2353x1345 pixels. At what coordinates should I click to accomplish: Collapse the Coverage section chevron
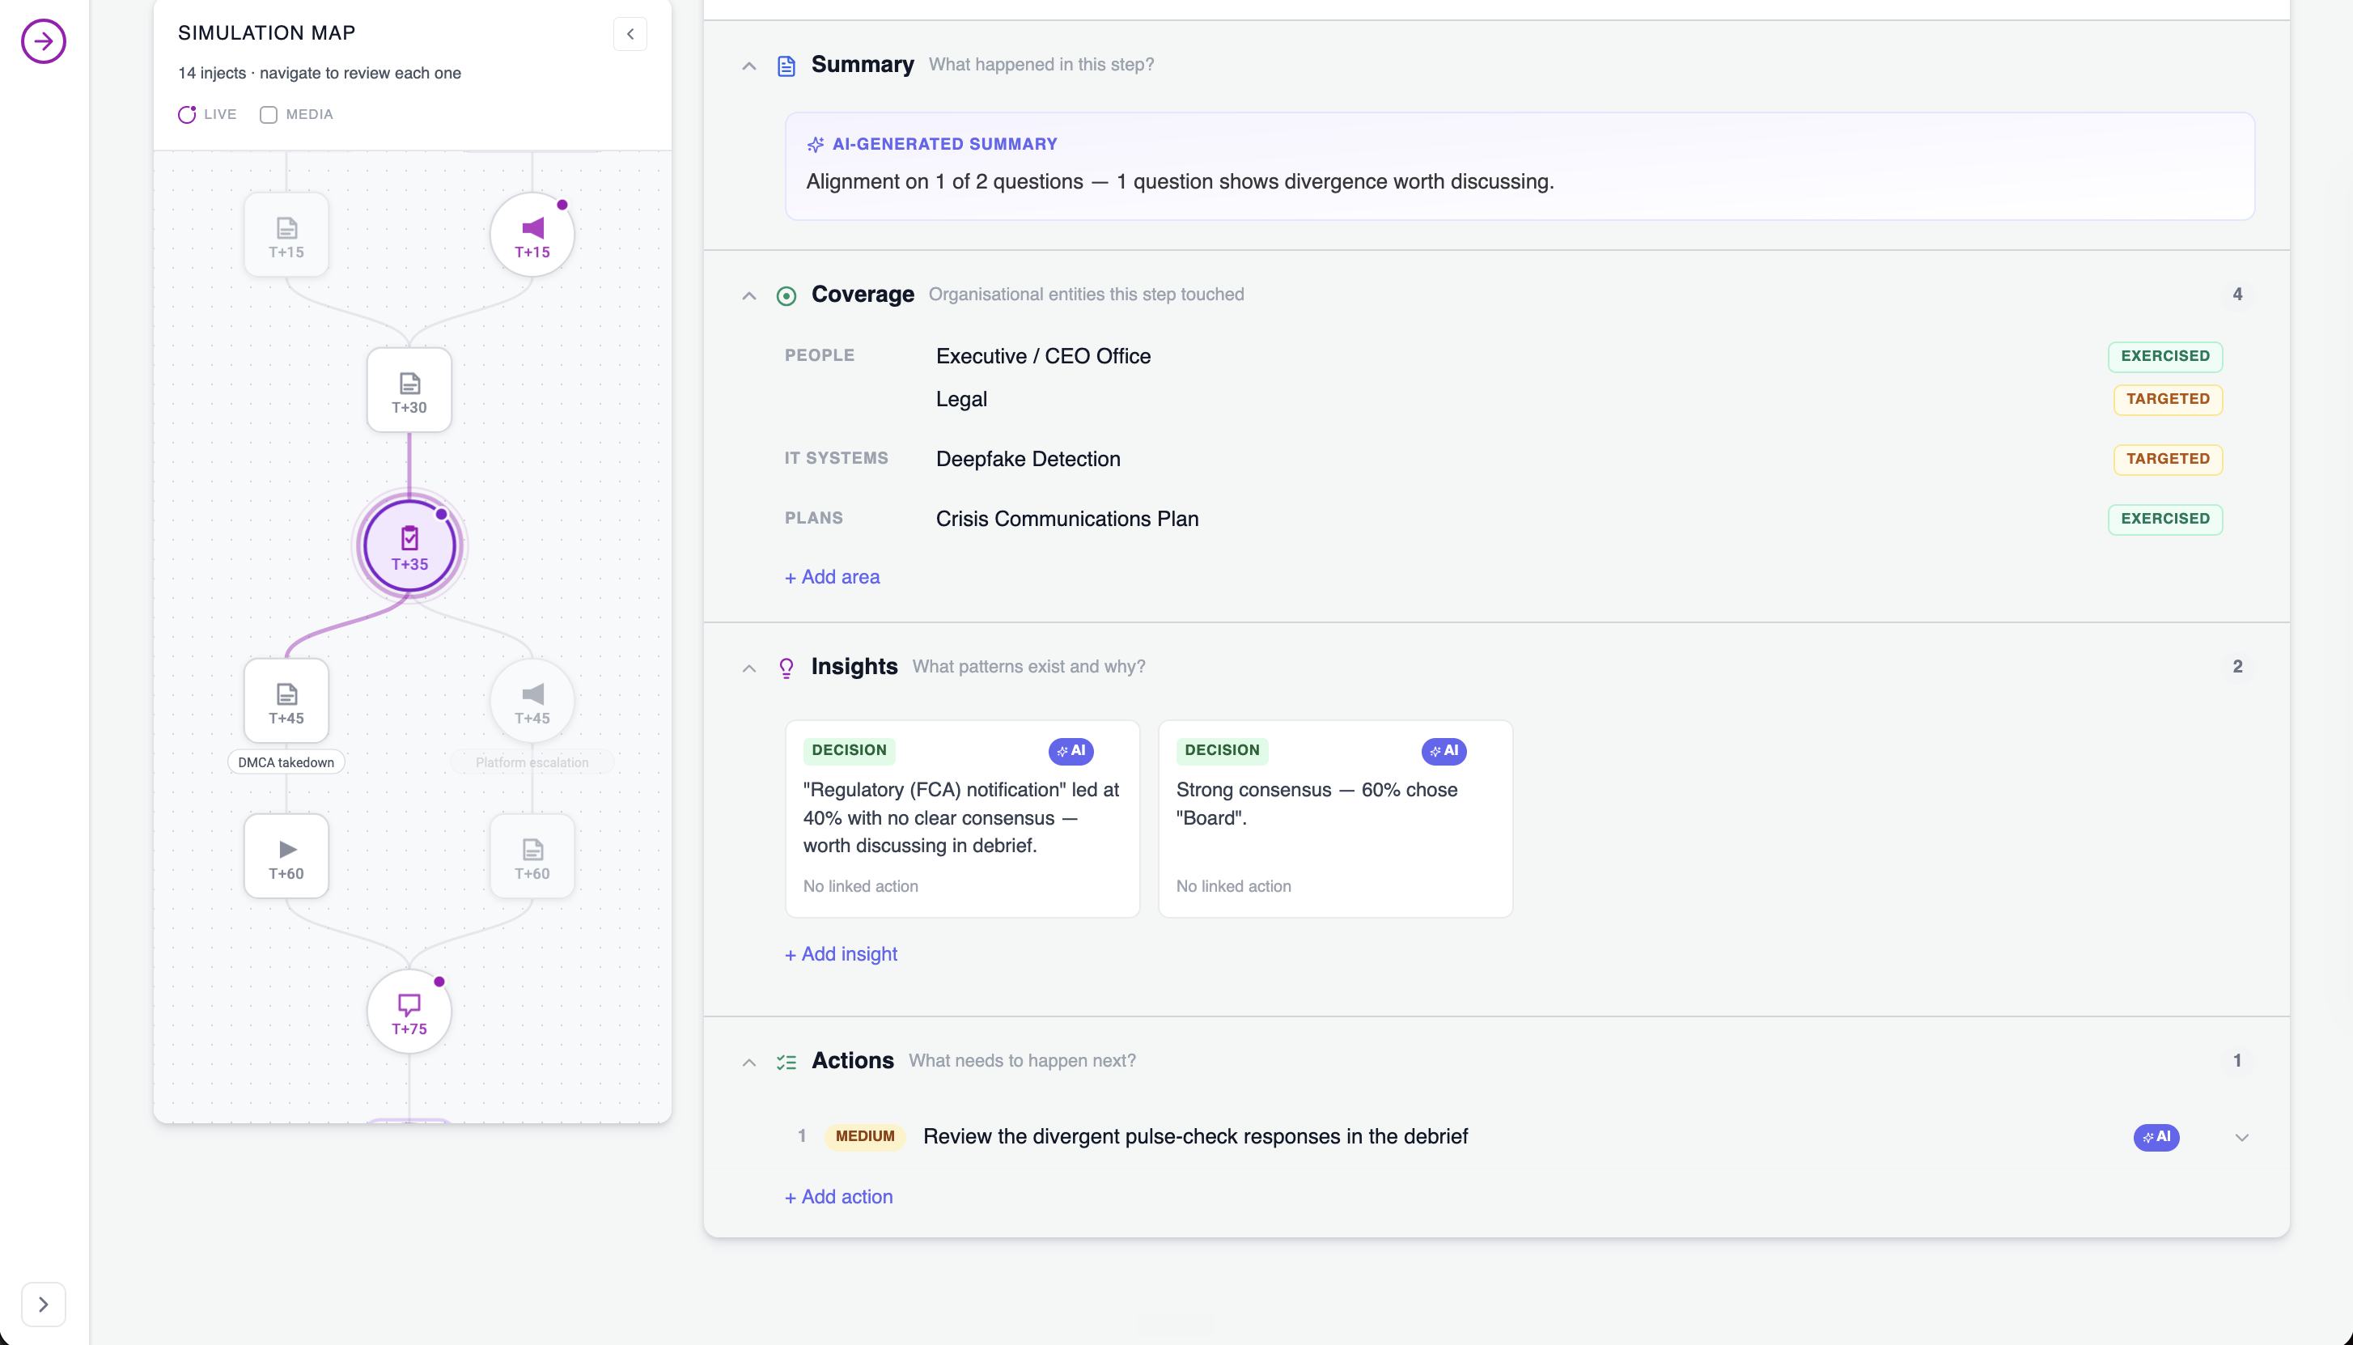749,296
